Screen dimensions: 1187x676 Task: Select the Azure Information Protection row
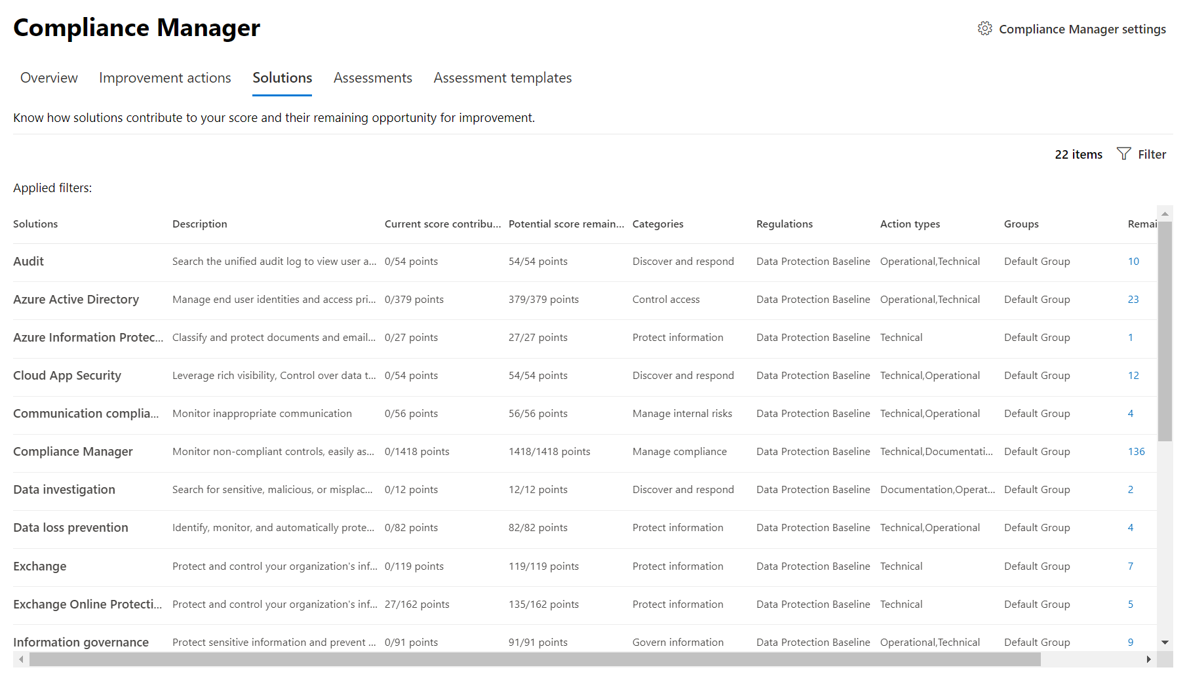pos(88,337)
